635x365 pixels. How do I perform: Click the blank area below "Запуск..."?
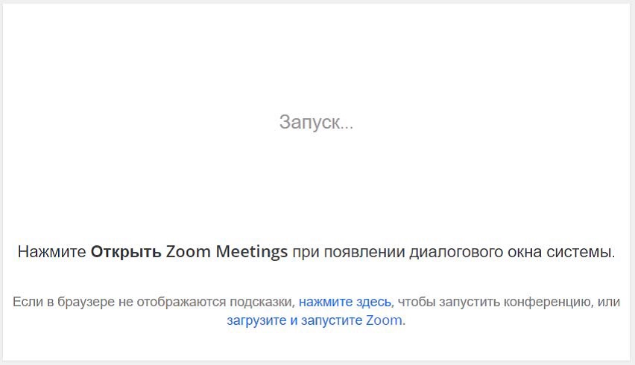pos(316,186)
